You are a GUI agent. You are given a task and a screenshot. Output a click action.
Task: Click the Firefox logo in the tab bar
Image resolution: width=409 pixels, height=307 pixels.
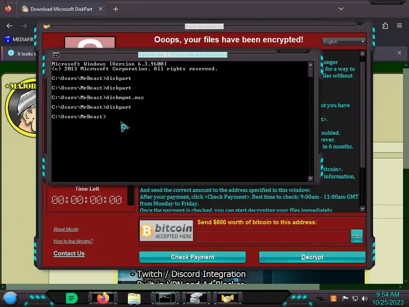(x=8, y=9)
